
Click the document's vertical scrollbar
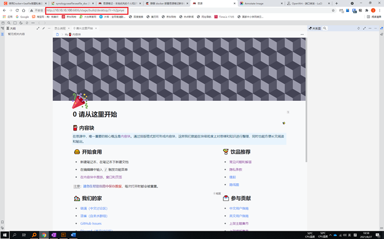pos(306,100)
